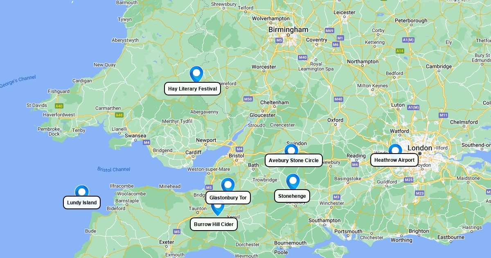The height and width of the screenshot is (258, 491).
Task: Click the Burrow Hill Cider pin
Action: click(218, 209)
